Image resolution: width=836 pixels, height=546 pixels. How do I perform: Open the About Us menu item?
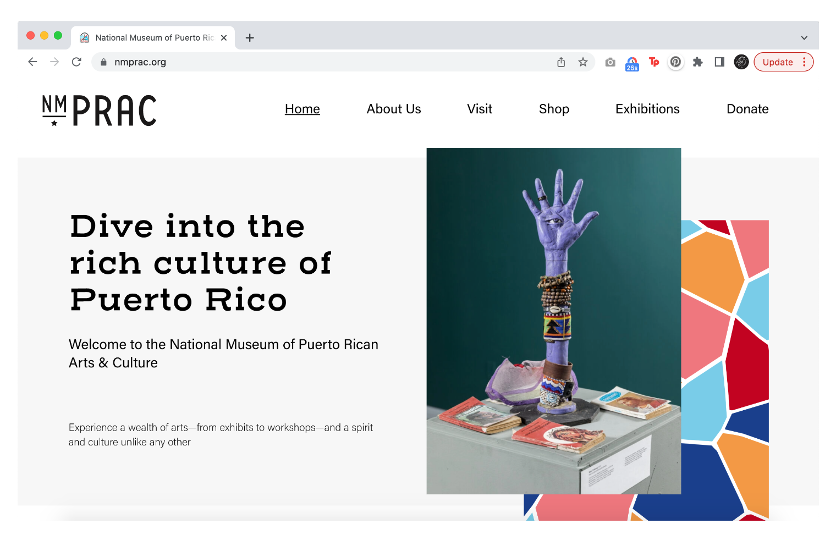[x=394, y=109]
